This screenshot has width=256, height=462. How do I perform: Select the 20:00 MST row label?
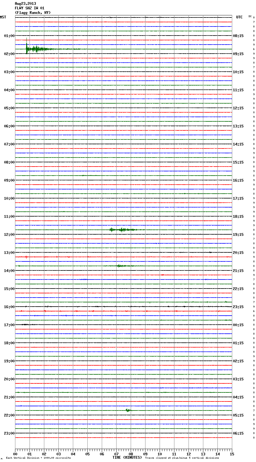coord(9,379)
